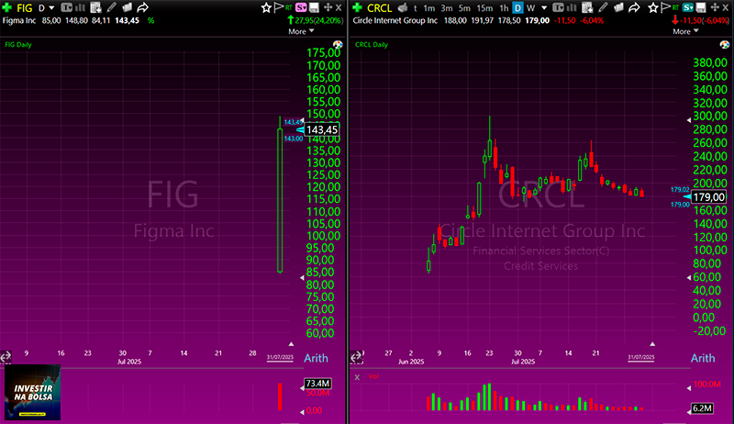Open the share arrow in FIG chart
This screenshot has width=734, height=424.
pos(143,7)
